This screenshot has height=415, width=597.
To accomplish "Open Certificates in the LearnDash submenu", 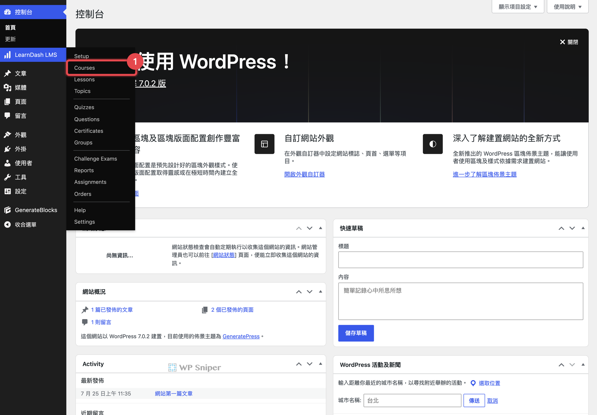I will coord(89,131).
